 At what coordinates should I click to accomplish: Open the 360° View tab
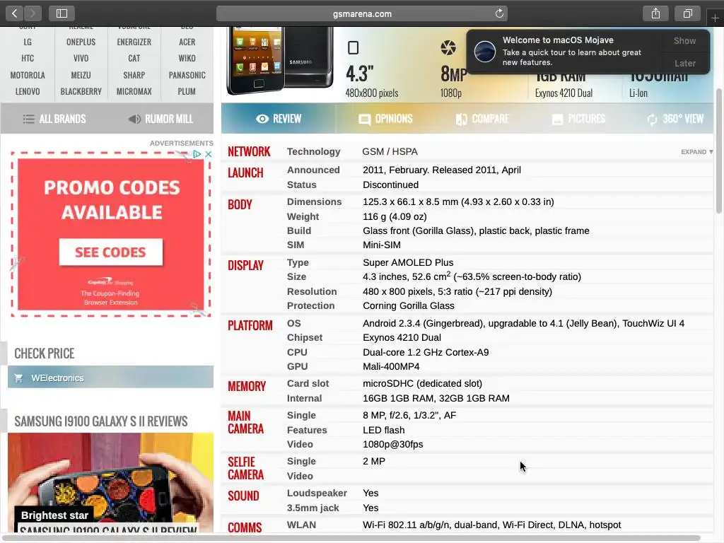[x=675, y=119]
